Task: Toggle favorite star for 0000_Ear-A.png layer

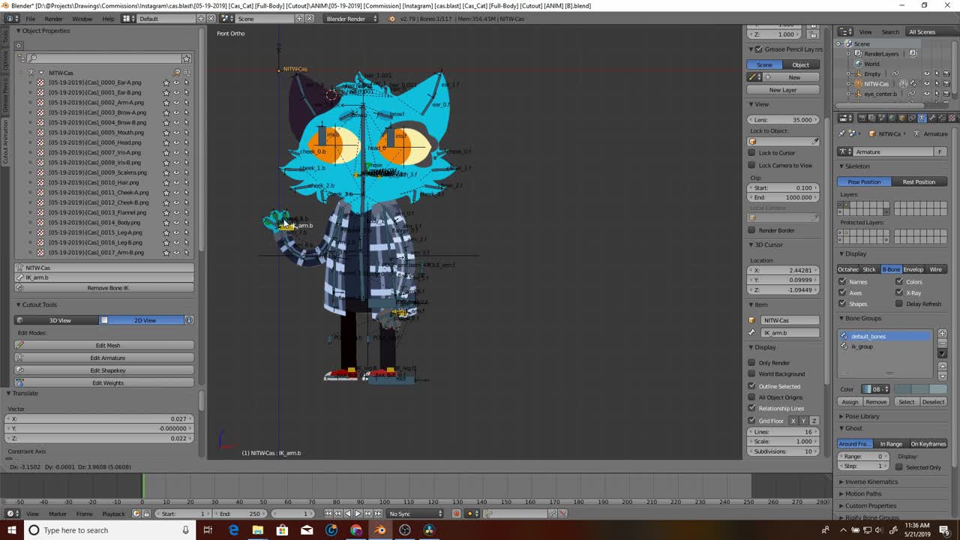Action: point(166,82)
